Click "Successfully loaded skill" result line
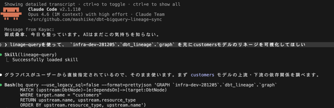This screenshot has width=334, height=108. tap(45, 60)
